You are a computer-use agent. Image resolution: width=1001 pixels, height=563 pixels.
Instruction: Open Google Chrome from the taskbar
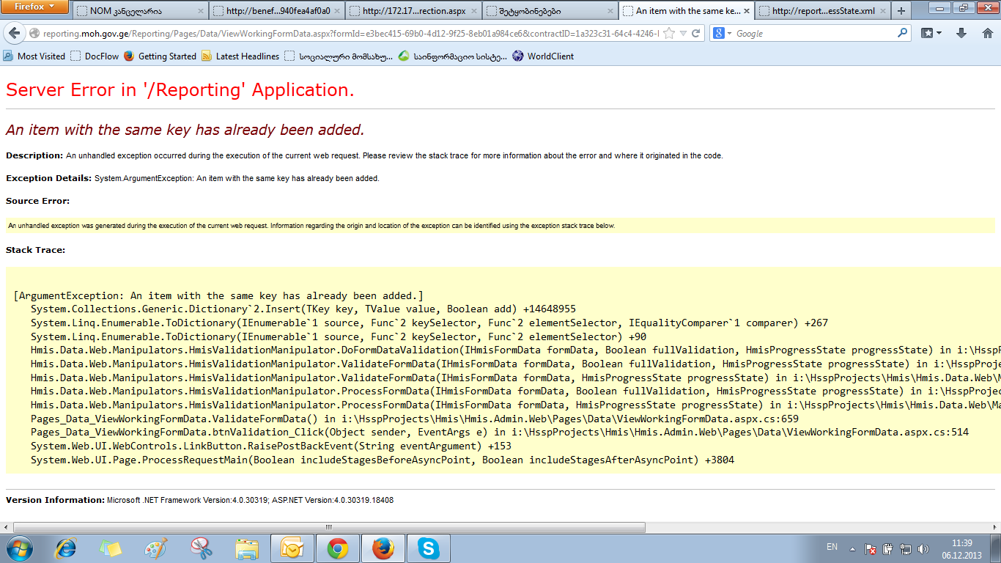(x=337, y=548)
